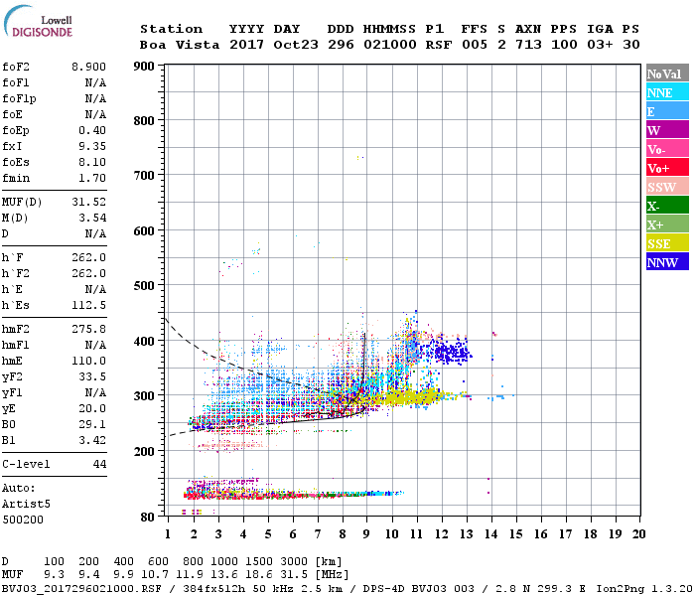Click the 900 km y-axis label

coord(144,67)
